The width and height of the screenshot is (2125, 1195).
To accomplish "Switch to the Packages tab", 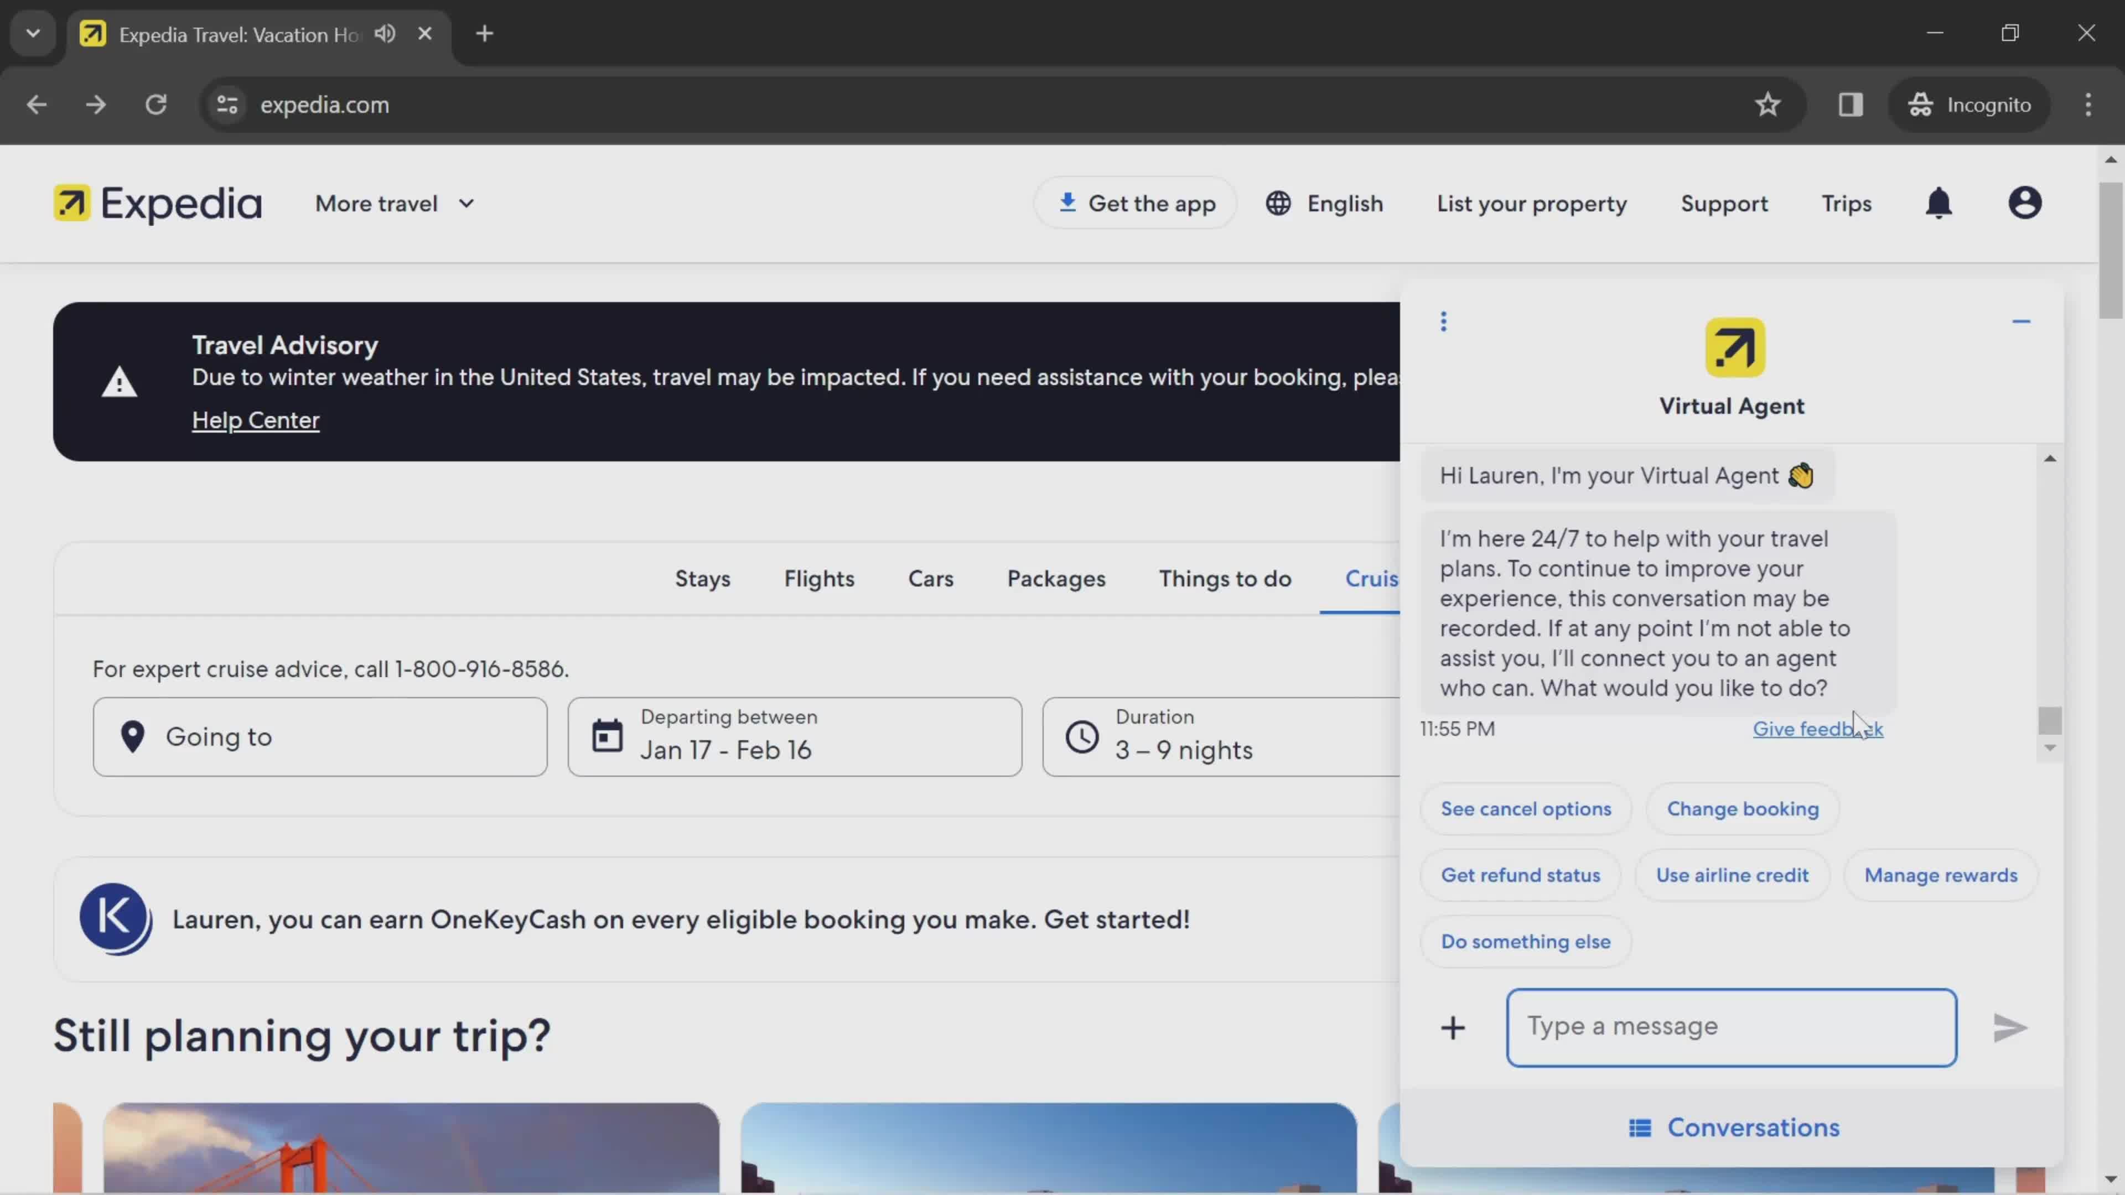I will 1056,579.
